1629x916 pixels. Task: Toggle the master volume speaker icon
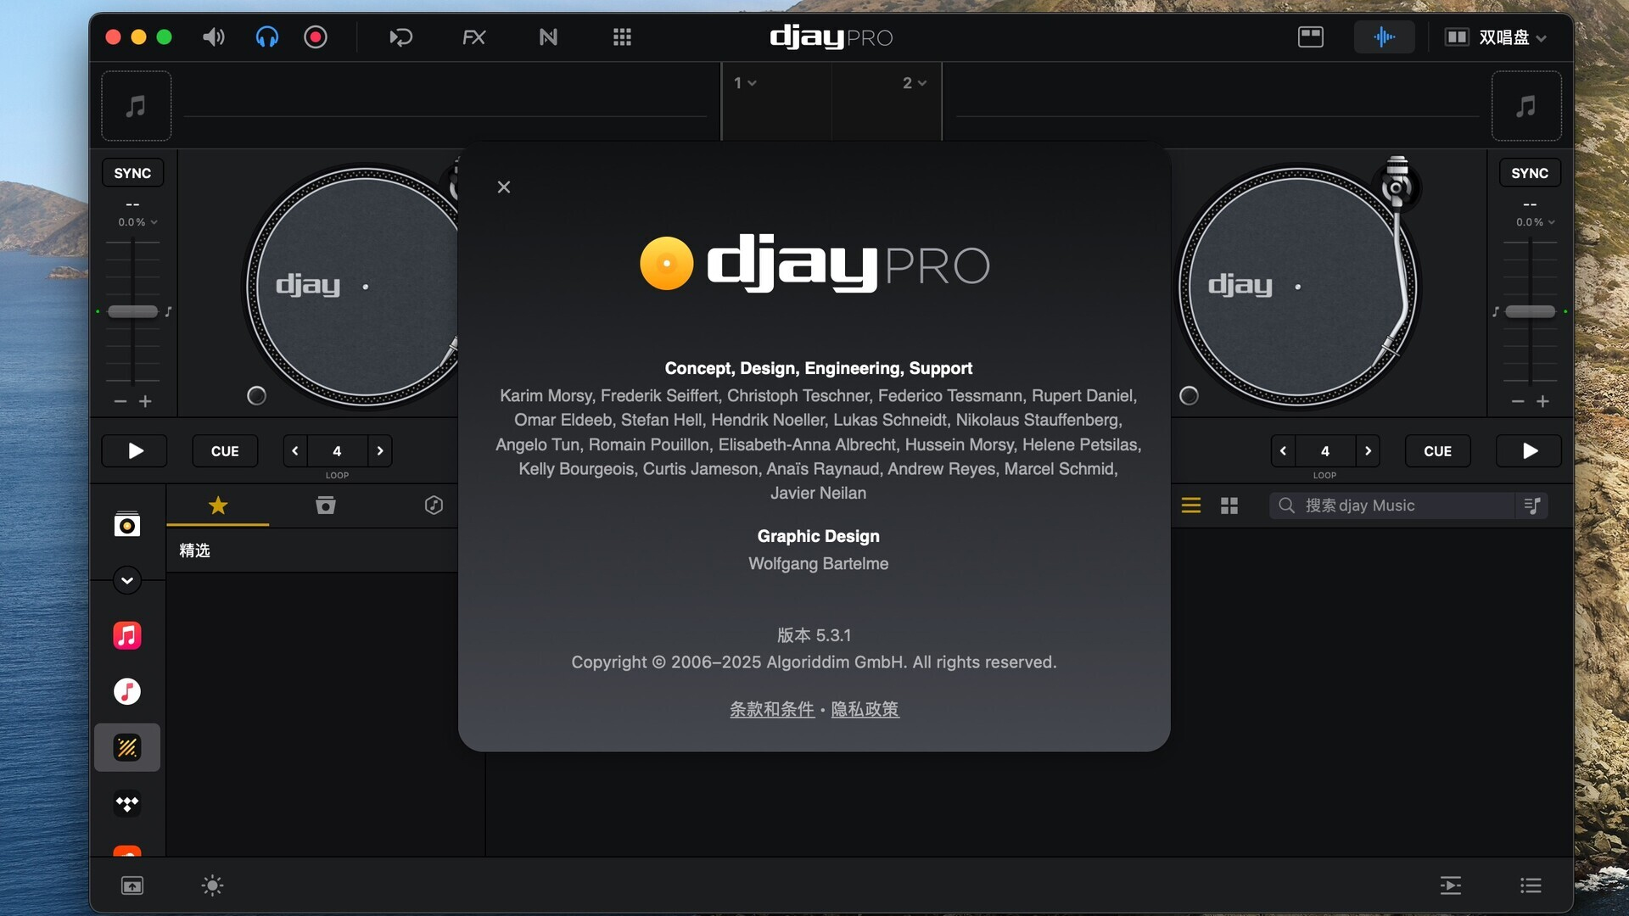pyautogui.click(x=213, y=37)
